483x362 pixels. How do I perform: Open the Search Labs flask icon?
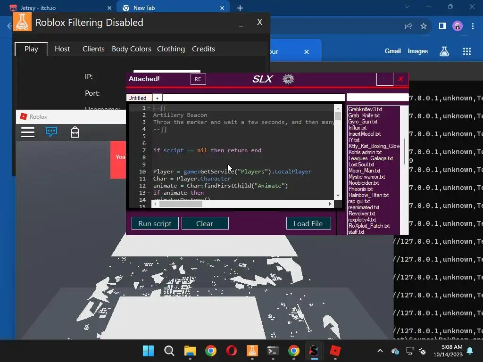point(444,51)
